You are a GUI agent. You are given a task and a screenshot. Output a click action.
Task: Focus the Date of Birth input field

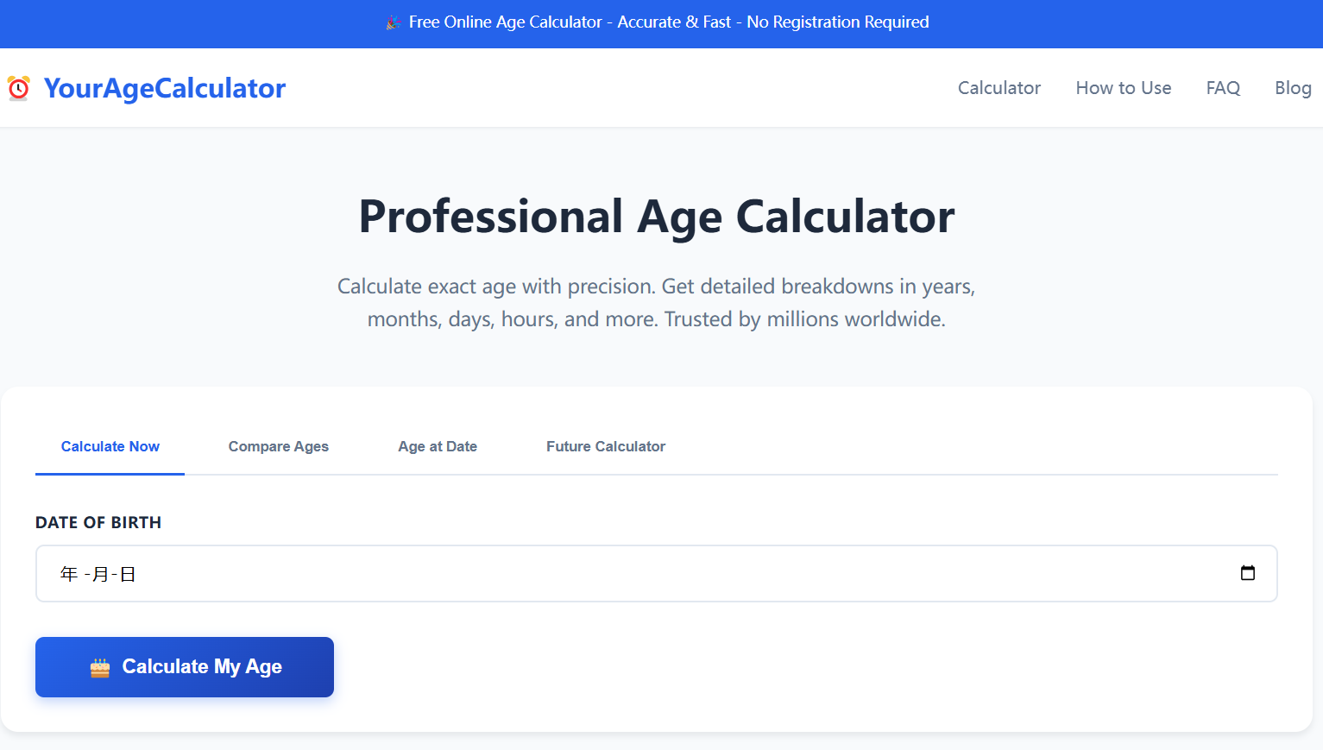click(656, 573)
